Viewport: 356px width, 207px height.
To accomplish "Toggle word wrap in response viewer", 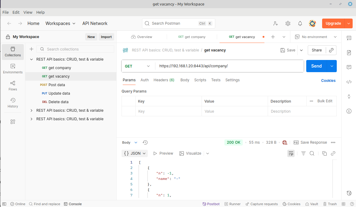I will 291,153.
